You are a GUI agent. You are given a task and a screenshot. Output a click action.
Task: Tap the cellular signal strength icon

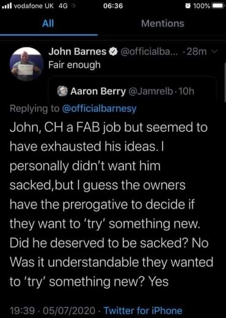coord(7,6)
